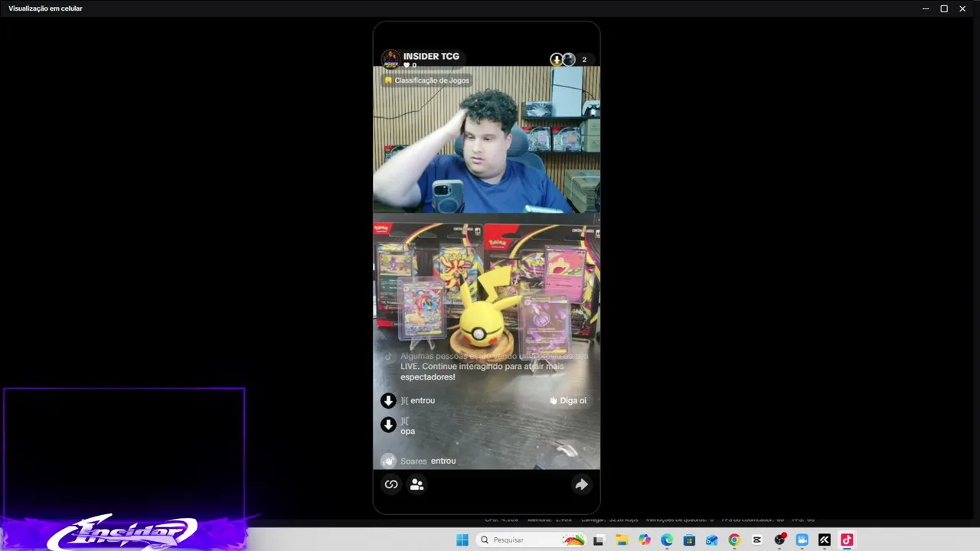Open the viewer count showing 2

click(x=584, y=60)
